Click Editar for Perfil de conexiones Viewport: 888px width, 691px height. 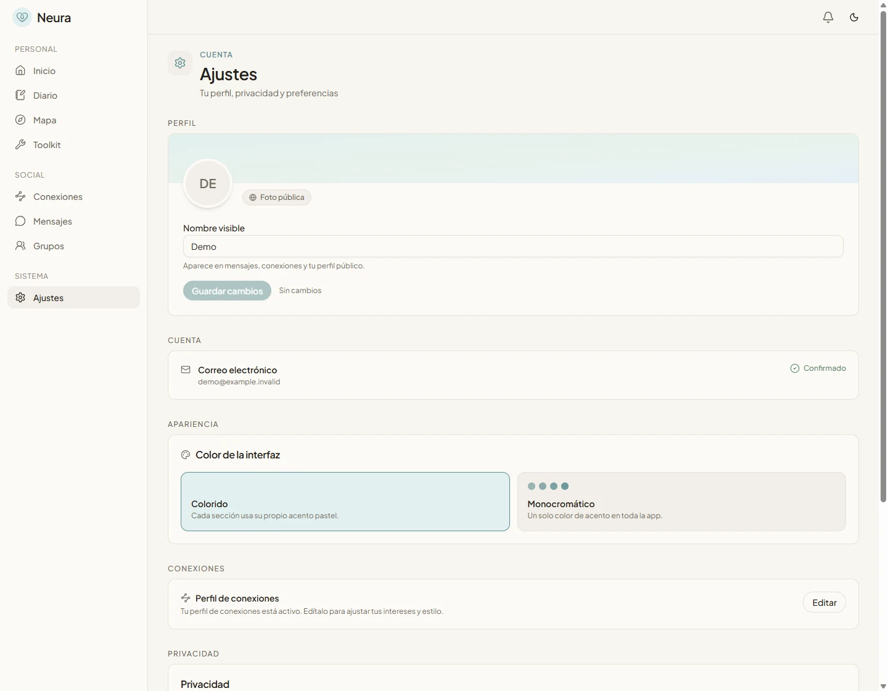(x=824, y=603)
